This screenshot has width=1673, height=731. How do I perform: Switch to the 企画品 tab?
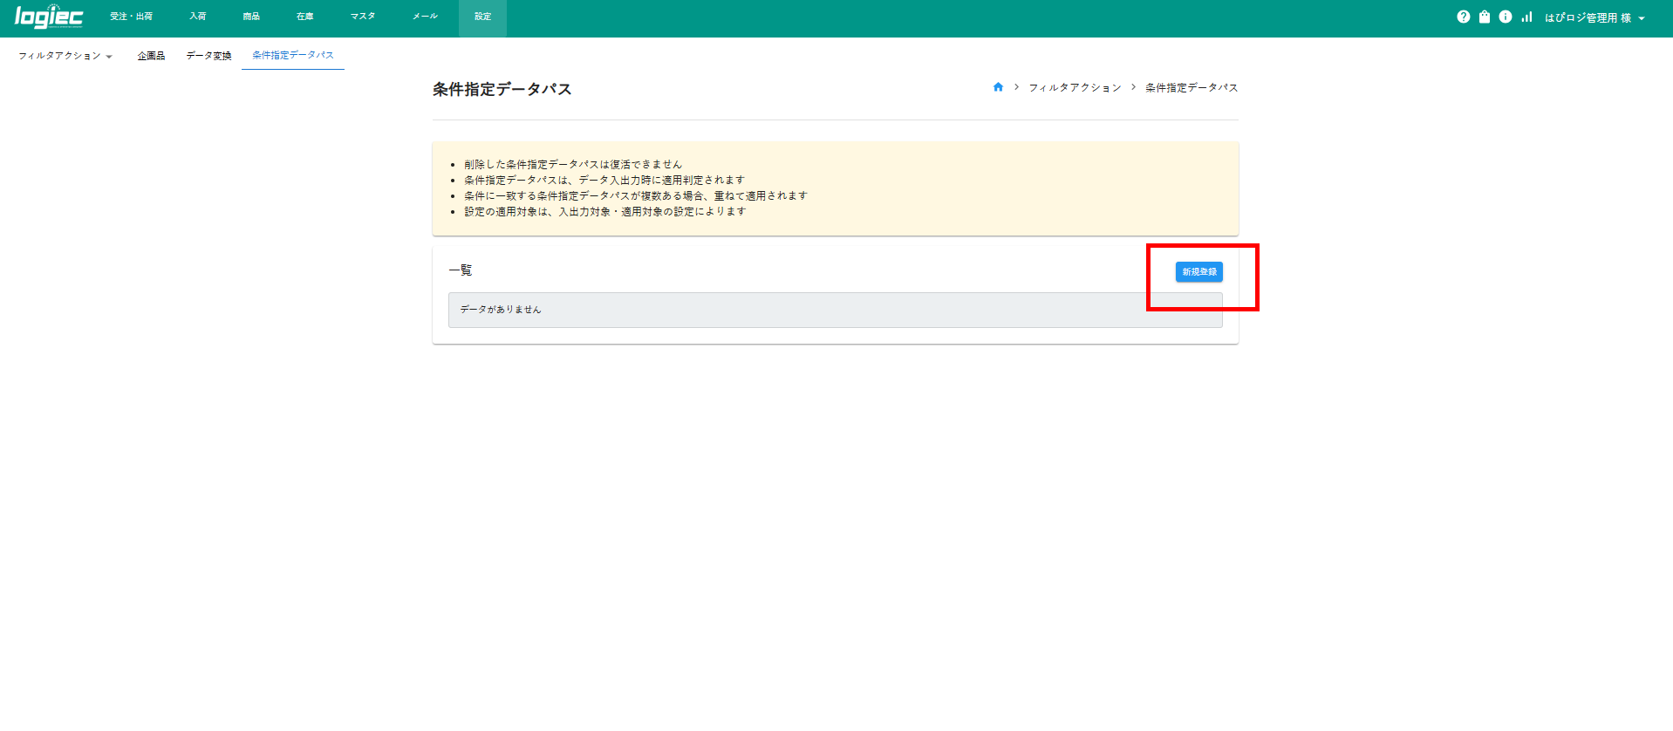(151, 56)
